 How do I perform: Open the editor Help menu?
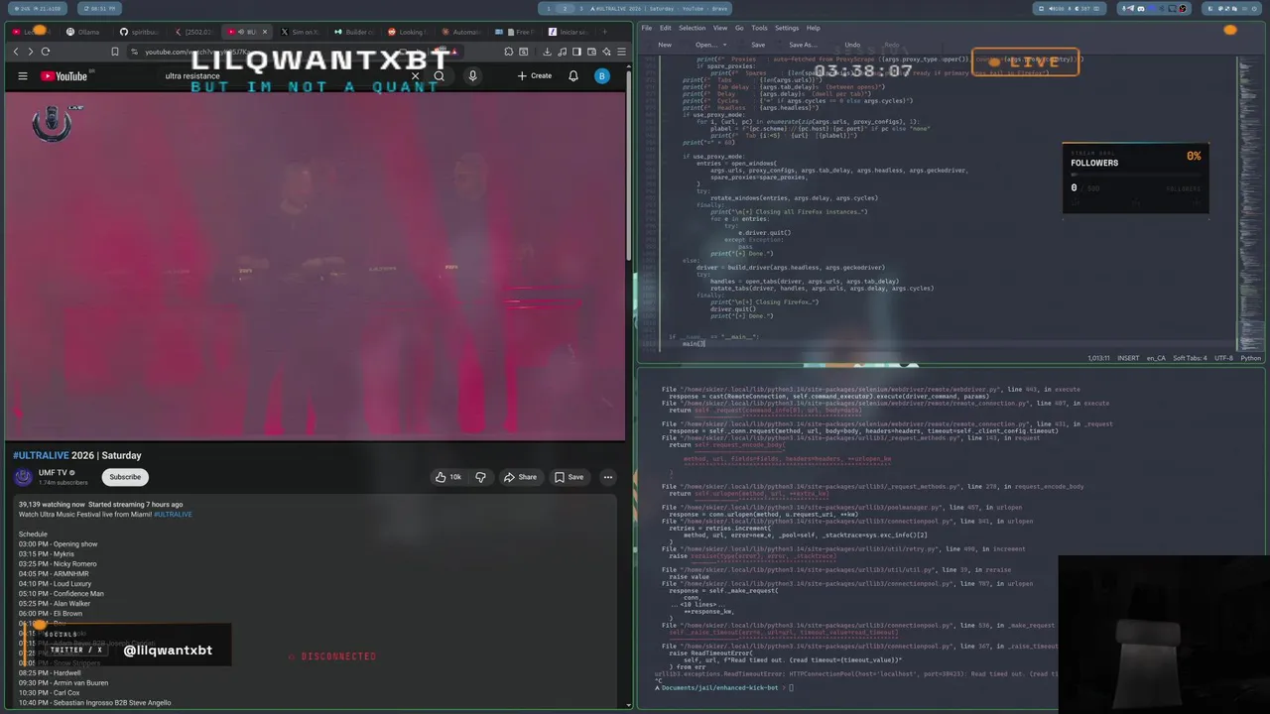[814, 28]
